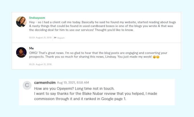194x117 pixels.
Task: Open lindsayasm's profile photo
Action: coord(21,22)
